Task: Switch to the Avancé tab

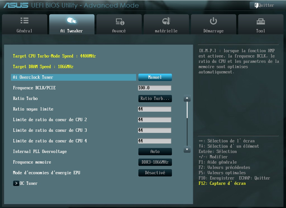Action: click(119, 25)
